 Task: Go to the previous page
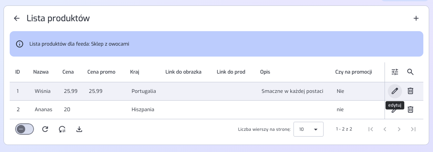385,129
